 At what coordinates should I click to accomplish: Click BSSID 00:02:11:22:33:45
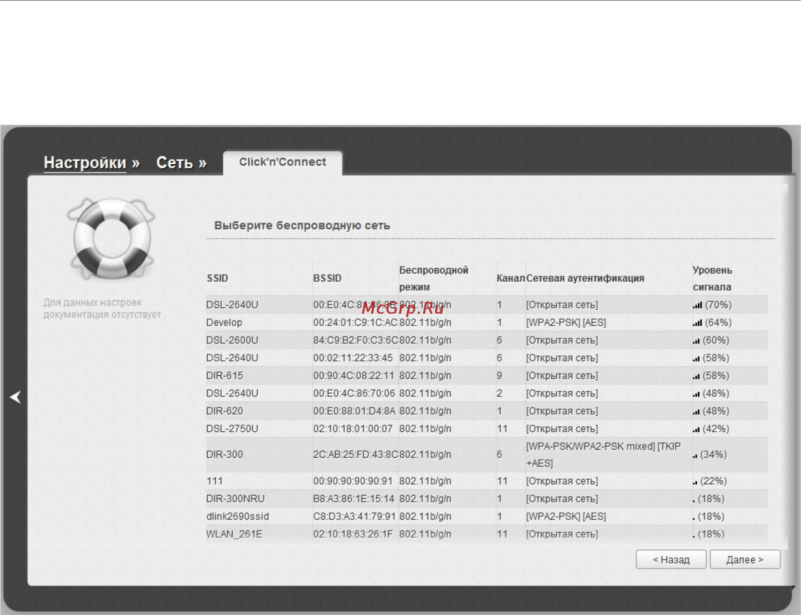[x=353, y=358]
